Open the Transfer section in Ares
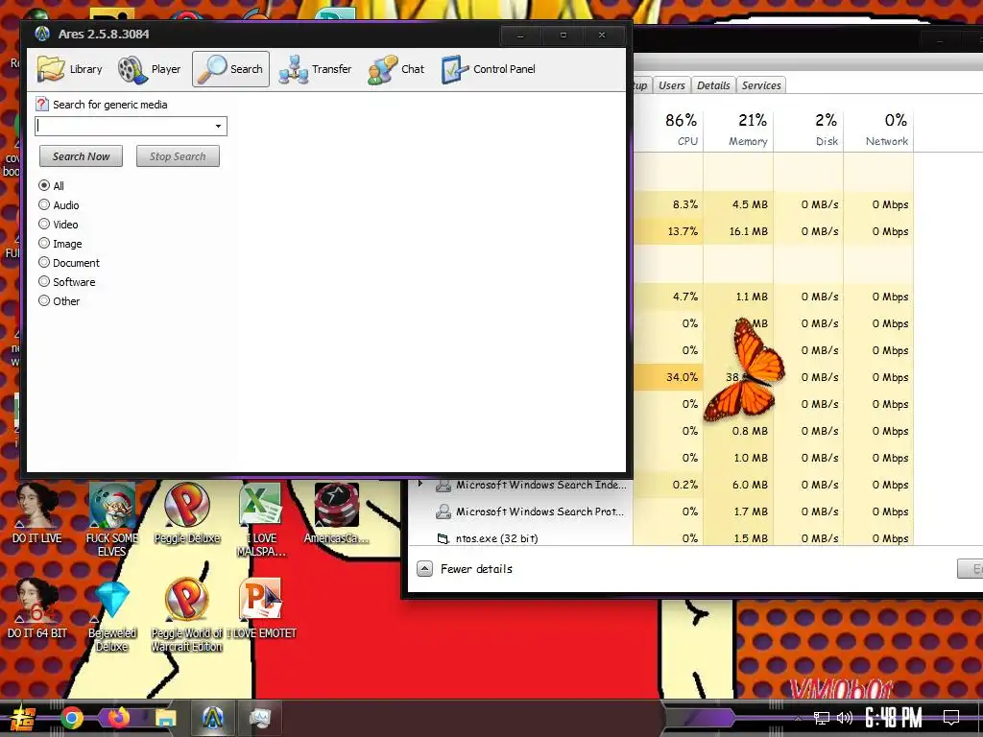Screen dimensions: 983x737 point(315,69)
